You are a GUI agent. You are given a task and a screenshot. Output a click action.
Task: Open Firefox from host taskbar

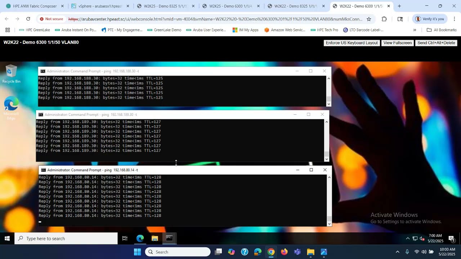pyautogui.click(x=284, y=252)
